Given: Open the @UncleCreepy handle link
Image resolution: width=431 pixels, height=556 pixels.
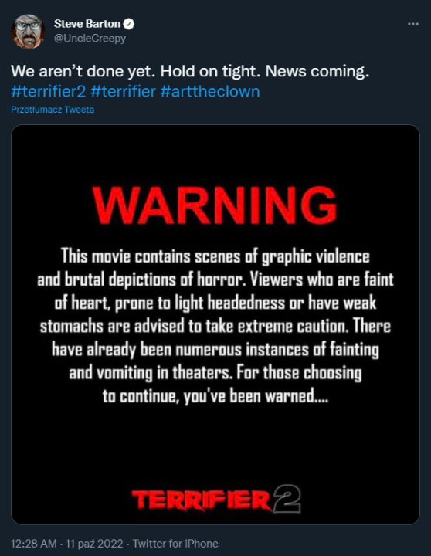Looking at the screenshot, I should (90, 38).
